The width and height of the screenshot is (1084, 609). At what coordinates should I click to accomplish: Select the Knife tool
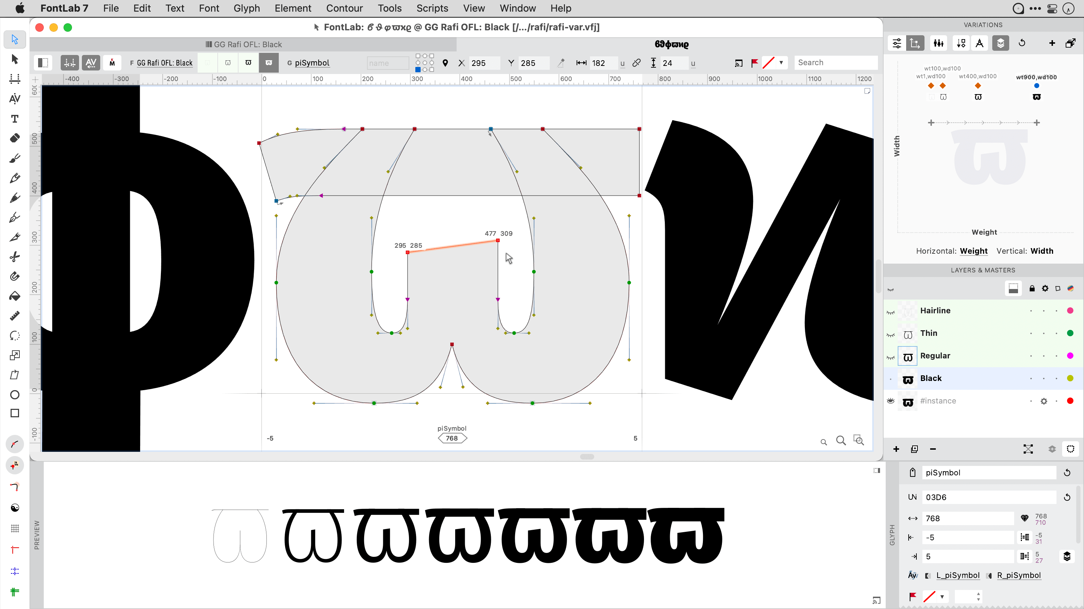pyautogui.click(x=15, y=237)
